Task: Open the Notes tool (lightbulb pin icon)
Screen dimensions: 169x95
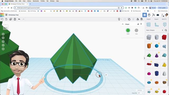Action: [x=119, y=19]
